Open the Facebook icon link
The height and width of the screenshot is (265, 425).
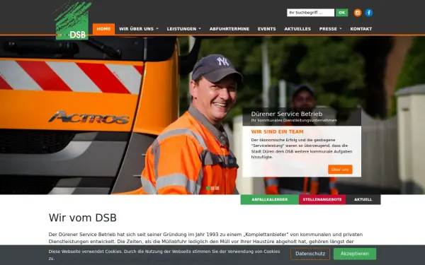pos(368,13)
